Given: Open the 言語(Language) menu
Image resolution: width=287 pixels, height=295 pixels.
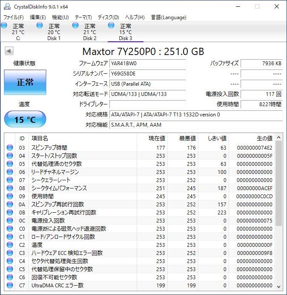Looking at the screenshot, I should (x=169, y=17).
